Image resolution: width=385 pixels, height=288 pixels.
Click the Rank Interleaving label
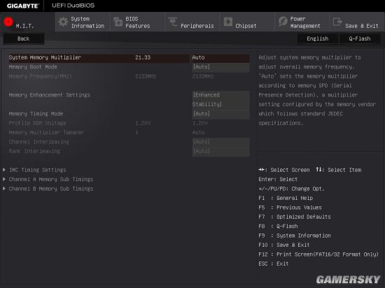click(34, 152)
